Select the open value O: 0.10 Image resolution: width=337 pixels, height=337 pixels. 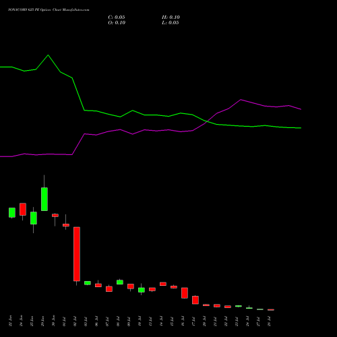117,23
